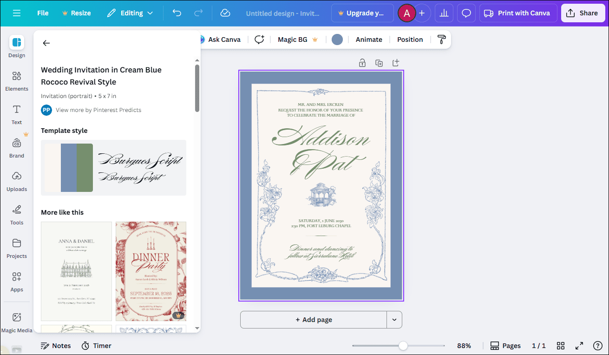
Task: Select the Anna & Daniel template thumbnail
Action: click(x=76, y=271)
